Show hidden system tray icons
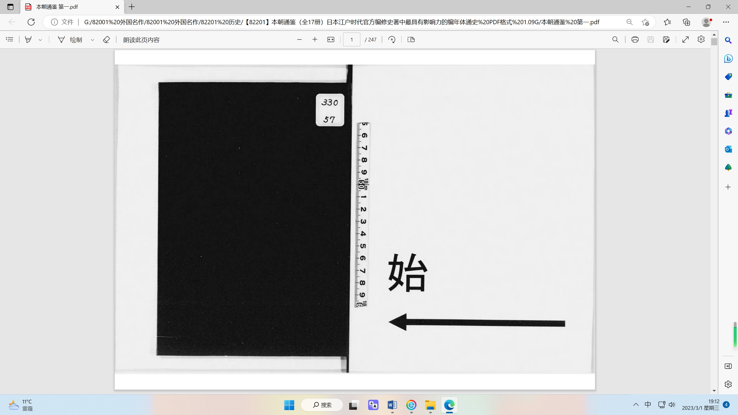 point(636,405)
